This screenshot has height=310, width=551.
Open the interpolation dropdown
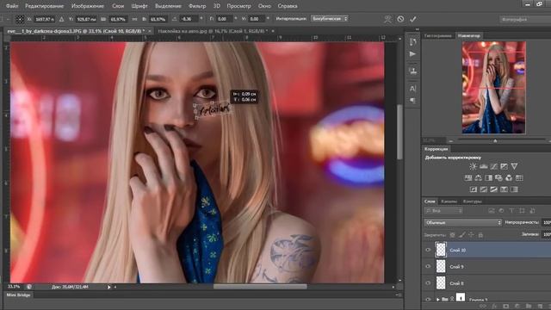329,19
